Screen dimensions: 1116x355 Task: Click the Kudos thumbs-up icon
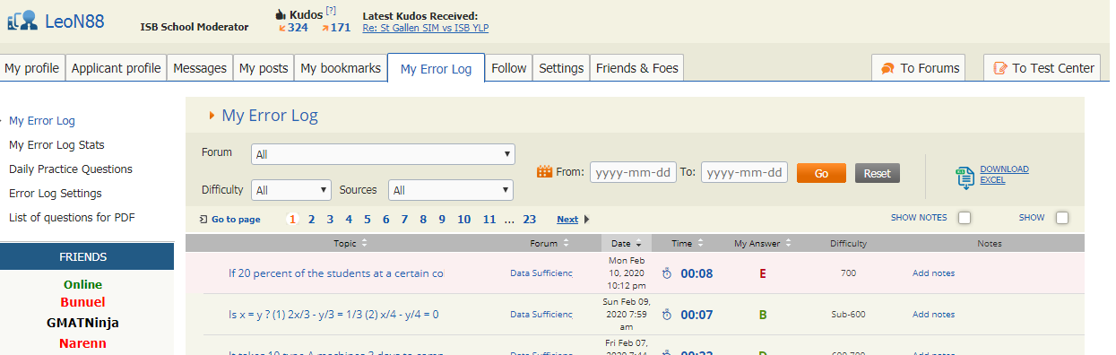click(x=281, y=15)
